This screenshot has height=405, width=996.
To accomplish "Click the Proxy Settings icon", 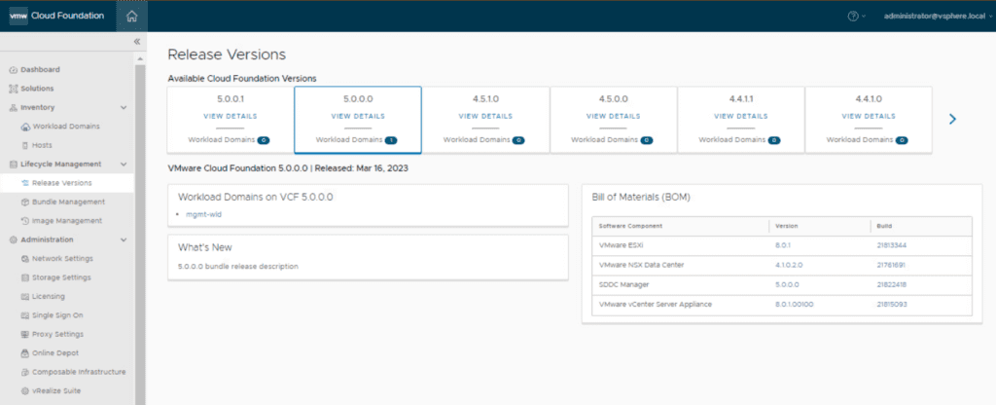I will coord(25,335).
